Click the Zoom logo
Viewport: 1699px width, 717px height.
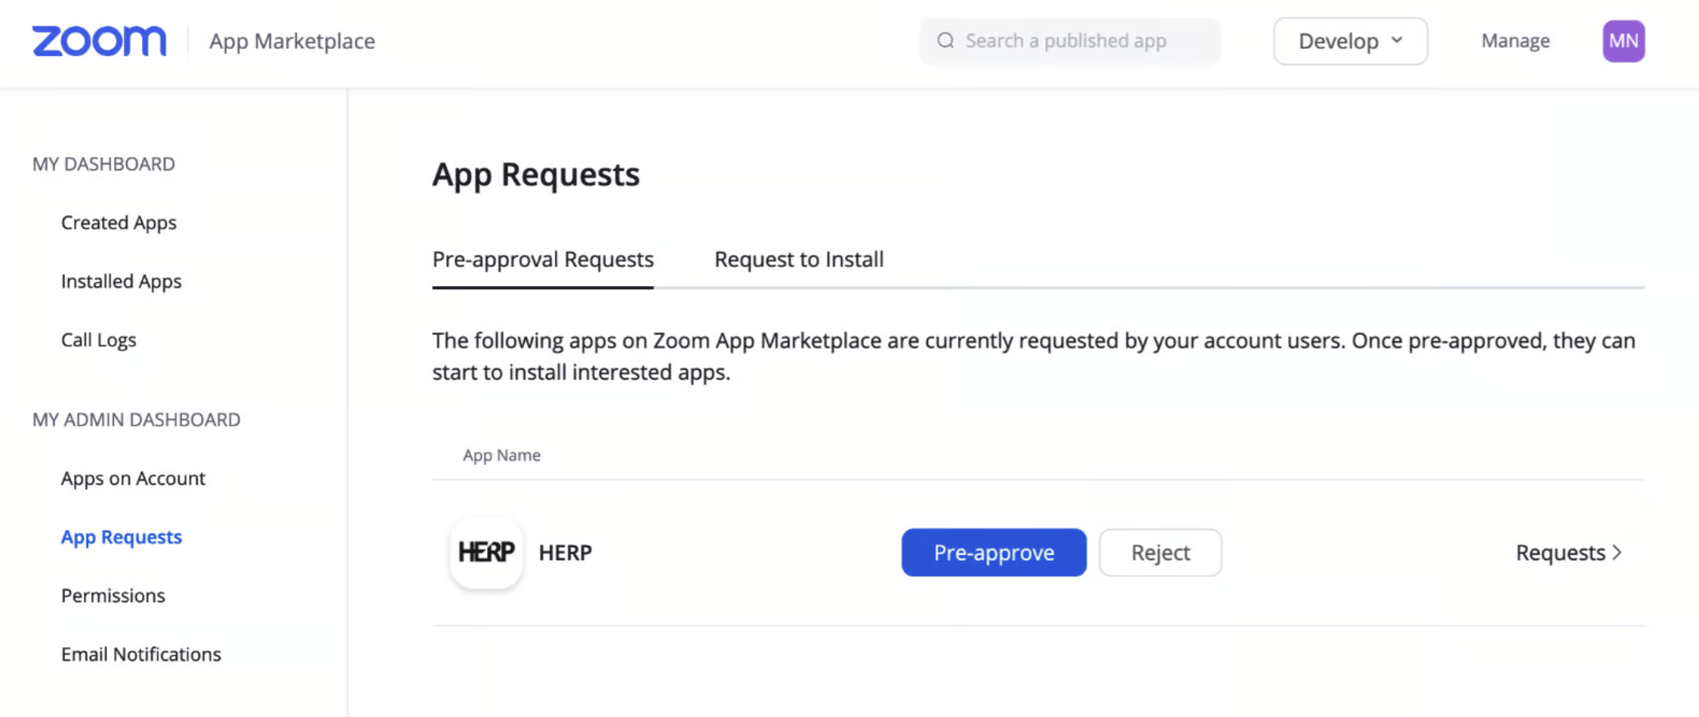tap(99, 41)
